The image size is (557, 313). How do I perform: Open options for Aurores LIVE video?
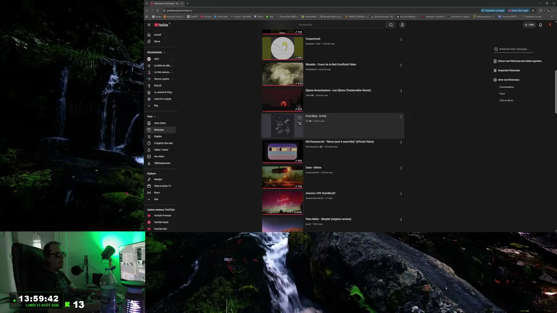click(x=401, y=194)
